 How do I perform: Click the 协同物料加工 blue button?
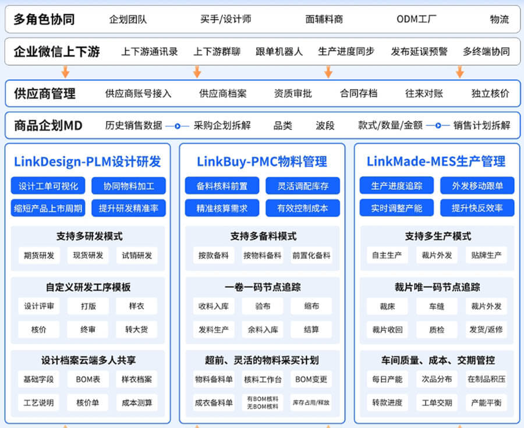129,186
